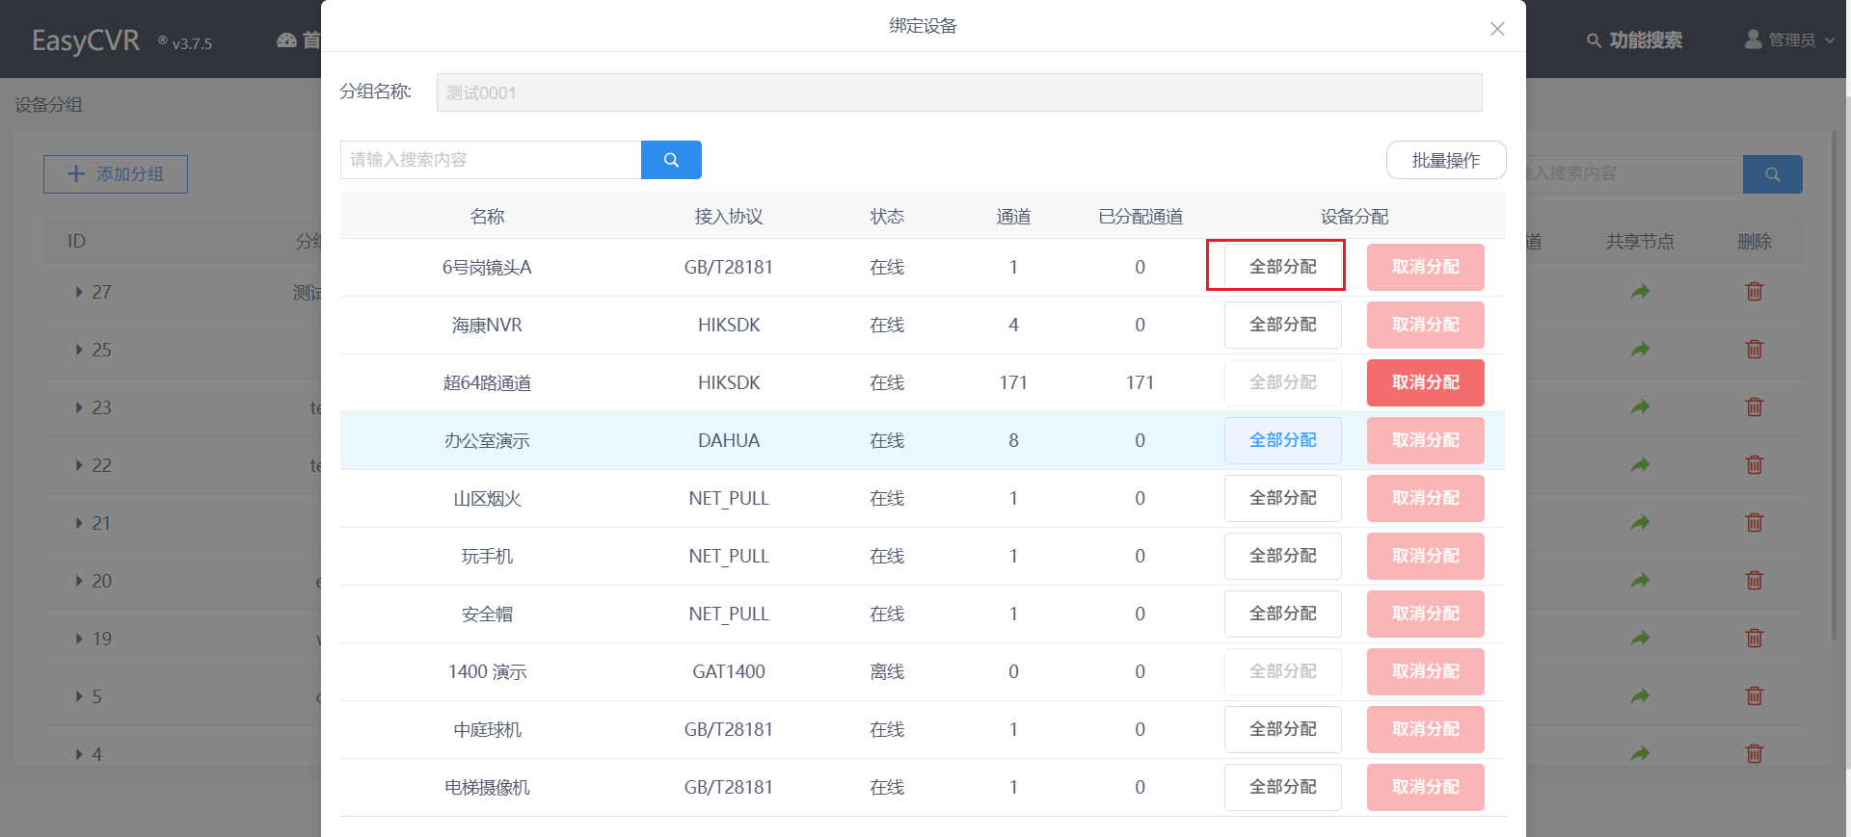Expand group row with ID 27

79,292
